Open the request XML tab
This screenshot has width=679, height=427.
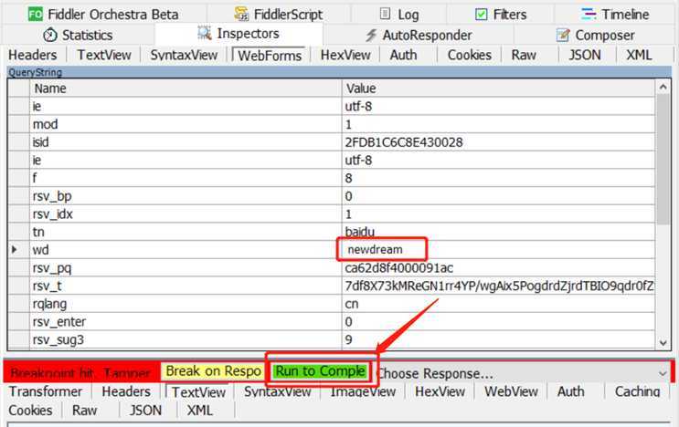(x=639, y=55)
